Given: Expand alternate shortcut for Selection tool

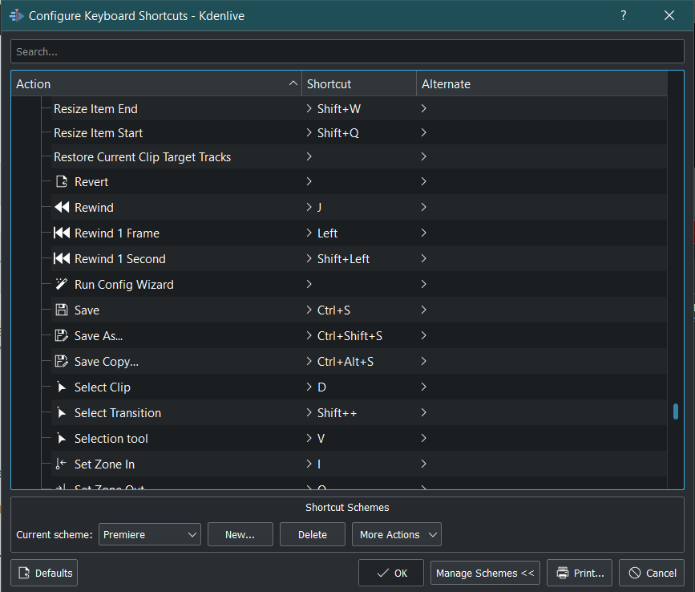Looking at the screenshot, I should pos(424,439).
